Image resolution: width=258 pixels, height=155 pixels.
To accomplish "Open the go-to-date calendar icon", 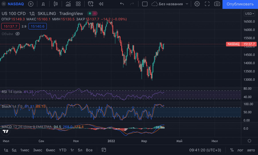I will coord(103,150).
